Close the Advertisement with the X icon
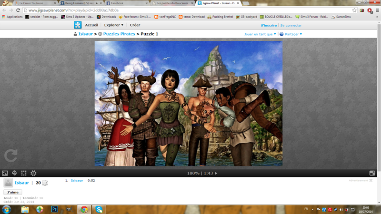 click(x=371, y=181)
